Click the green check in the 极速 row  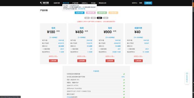pyautogui.click(x=124, y=80)
